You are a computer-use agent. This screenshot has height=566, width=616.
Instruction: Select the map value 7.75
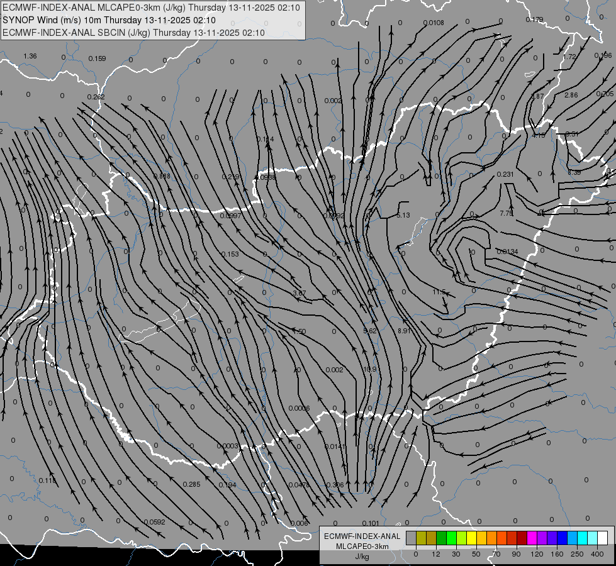(x=507, y=213)
